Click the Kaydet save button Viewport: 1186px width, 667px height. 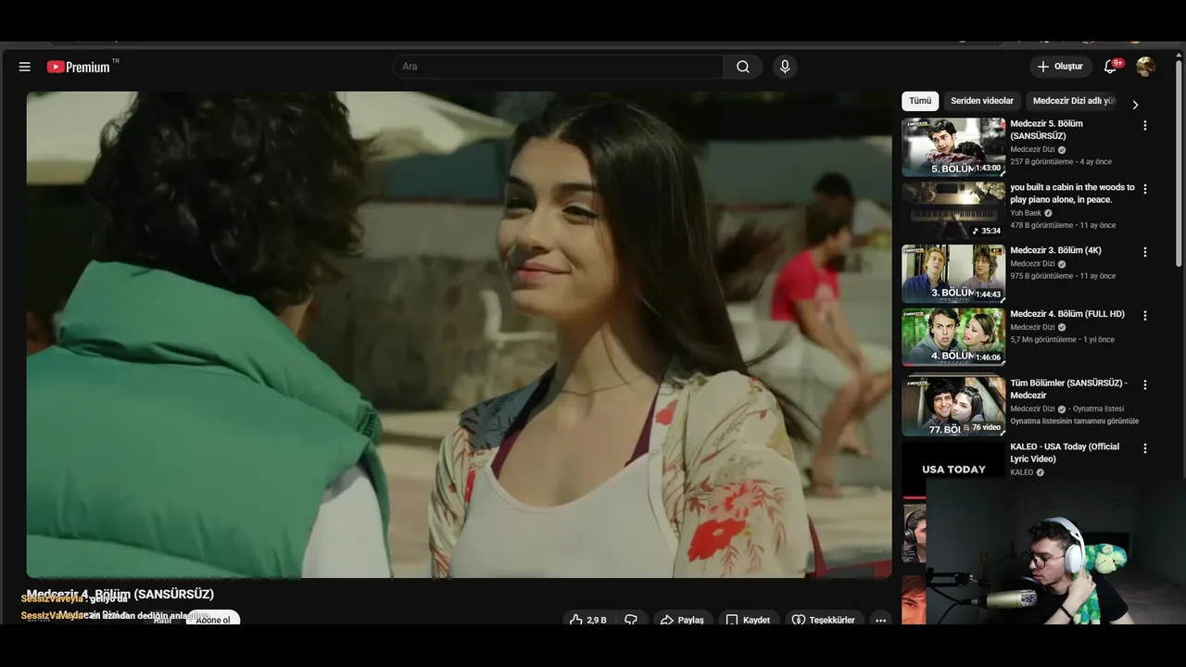[x=748, y=620]
